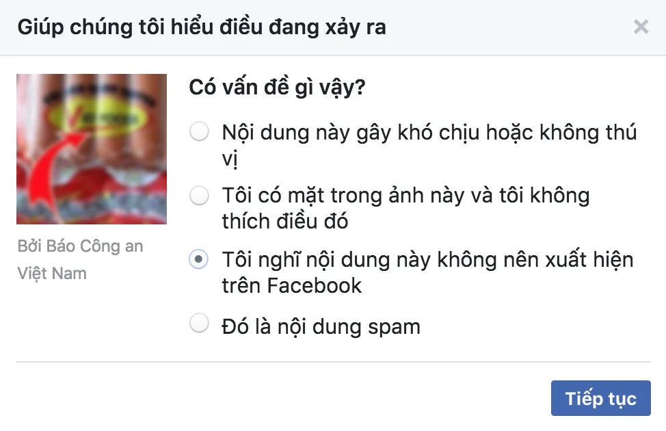
Task: Click the divider line above 'Tiếp tục'
Action: (334, 362)
